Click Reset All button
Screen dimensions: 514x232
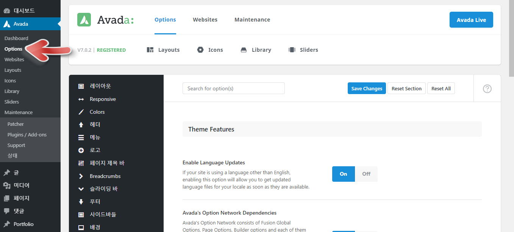[441, 88]
